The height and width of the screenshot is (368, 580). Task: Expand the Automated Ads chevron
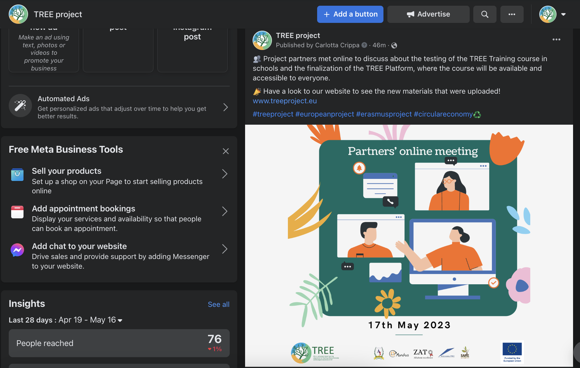(225, 107)
